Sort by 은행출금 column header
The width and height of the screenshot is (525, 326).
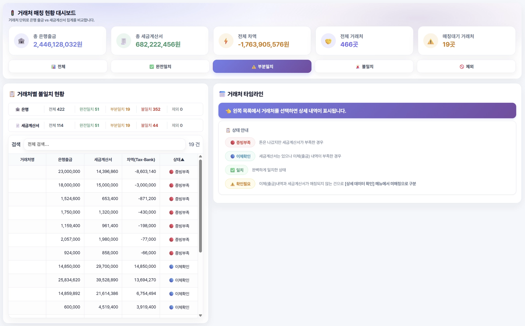click(x=65, y=160)
